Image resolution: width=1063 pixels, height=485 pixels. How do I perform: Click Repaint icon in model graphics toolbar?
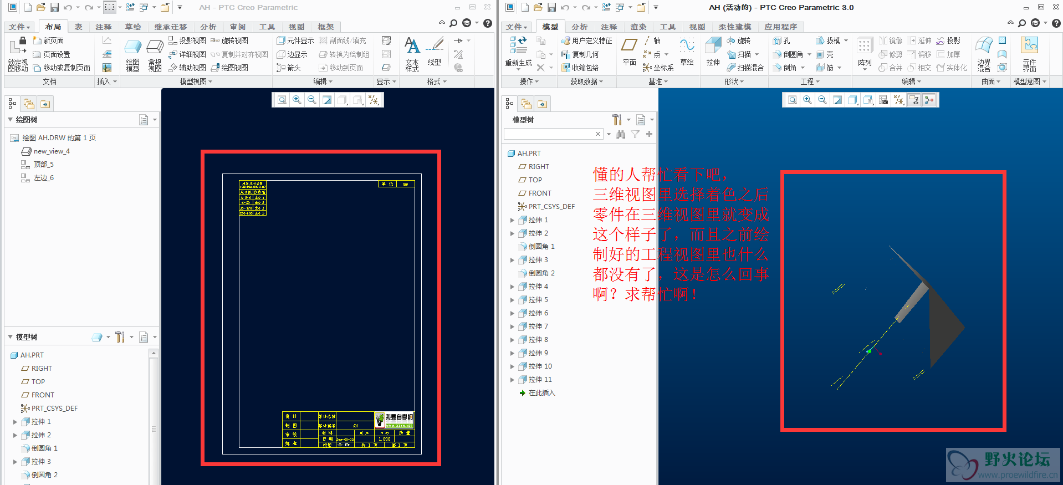pyautogui.click(x=837, y=100)
